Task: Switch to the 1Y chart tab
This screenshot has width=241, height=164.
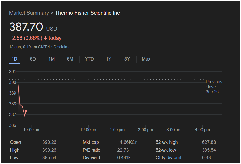Action: [109, 59]
